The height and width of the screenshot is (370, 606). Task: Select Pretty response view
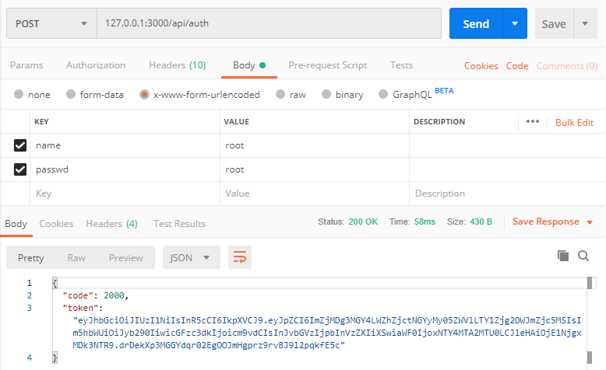[31, 258]
